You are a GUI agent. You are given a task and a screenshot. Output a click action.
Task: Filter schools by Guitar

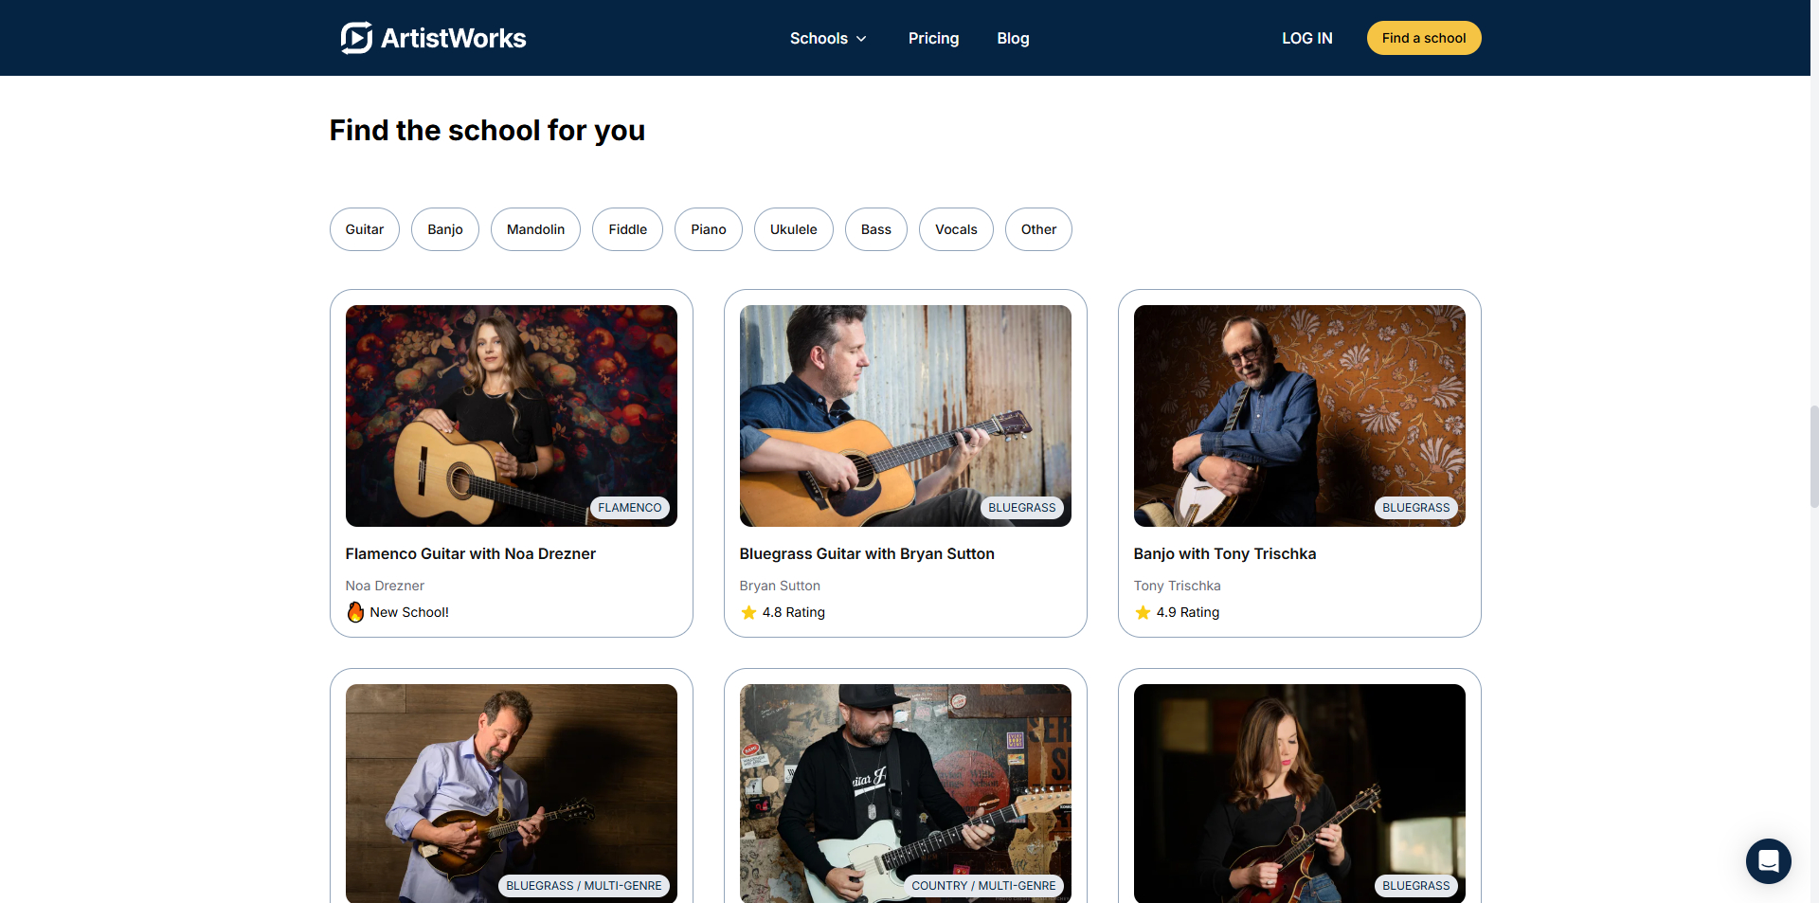click(x=365, y=229)
